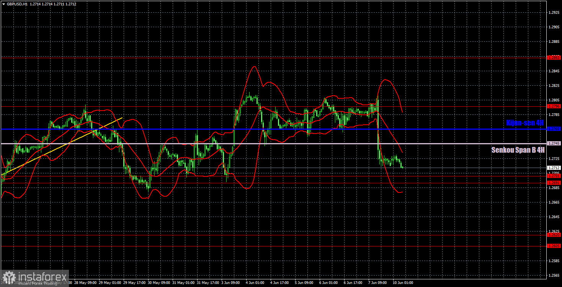Click the 1.2825 price axis label
562x287 pixels.
[x=554, y=86]
